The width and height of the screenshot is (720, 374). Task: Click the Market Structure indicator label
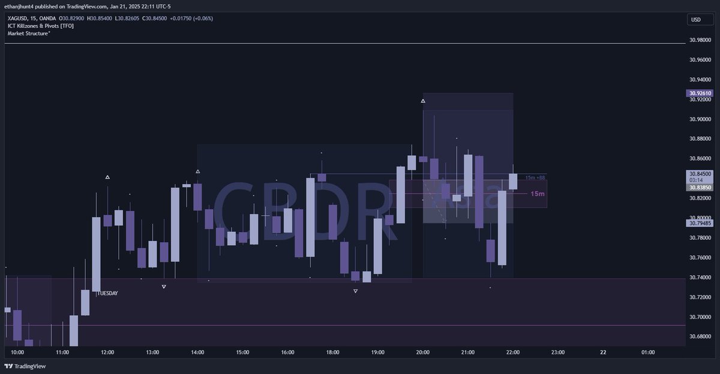[x=29, y=34]
